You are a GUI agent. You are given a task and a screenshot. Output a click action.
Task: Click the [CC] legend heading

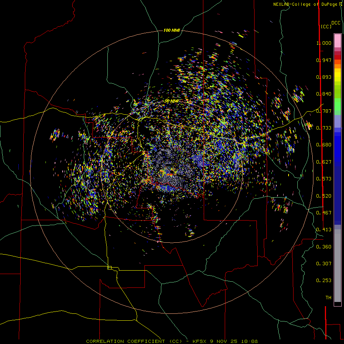(326, 26)
